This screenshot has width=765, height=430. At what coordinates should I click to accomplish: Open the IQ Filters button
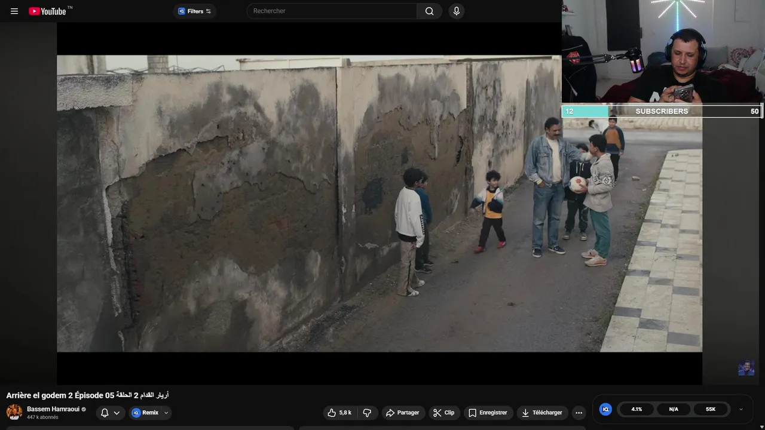coord(195,11)
